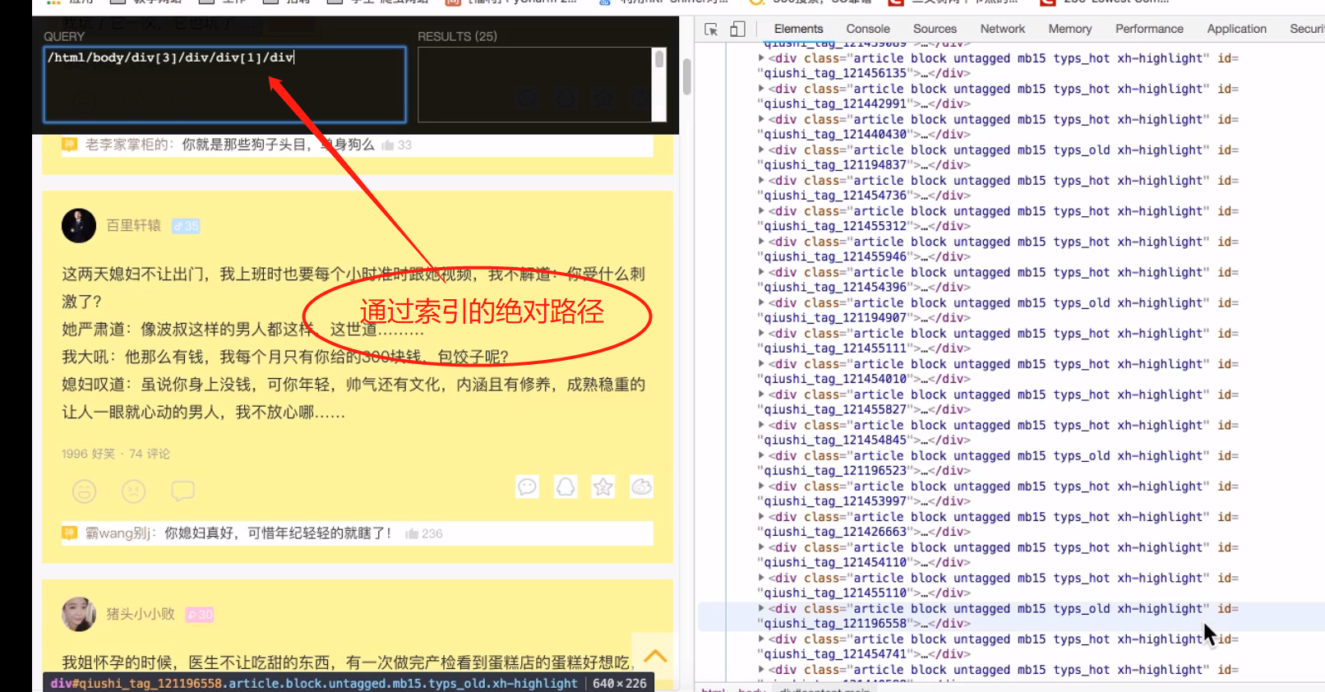The image size is (1325, 692).
Task: Like 老李家掌柜的 comment thumbs-up 33
Action: point(397,145)
